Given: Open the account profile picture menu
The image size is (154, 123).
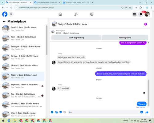Looking at the screenshot, I should pyautogui.click(x=147, y=14).
